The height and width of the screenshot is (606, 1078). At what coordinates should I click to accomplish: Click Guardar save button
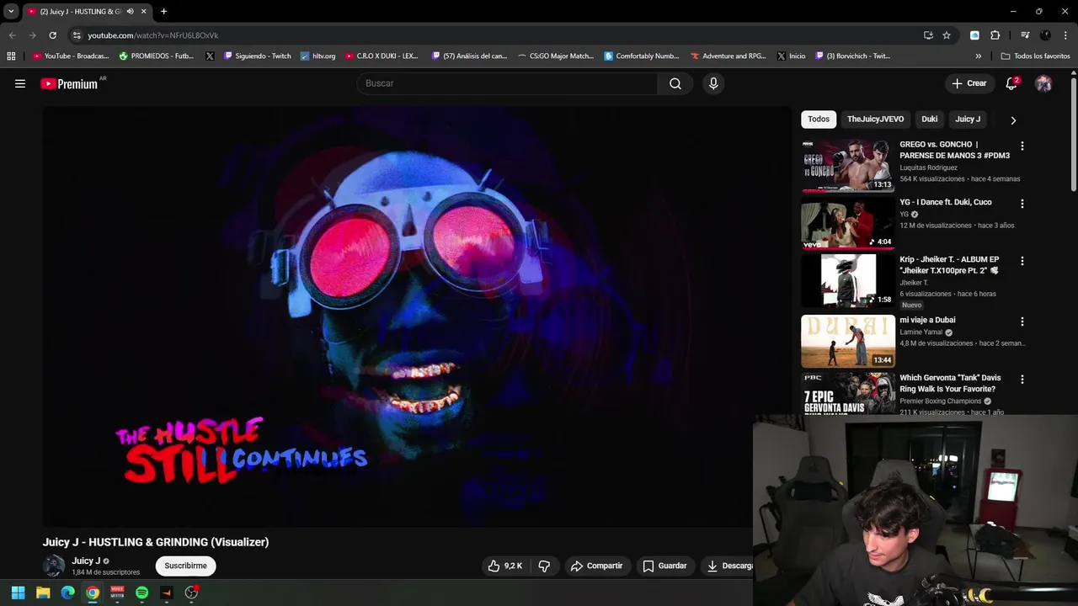664,566
